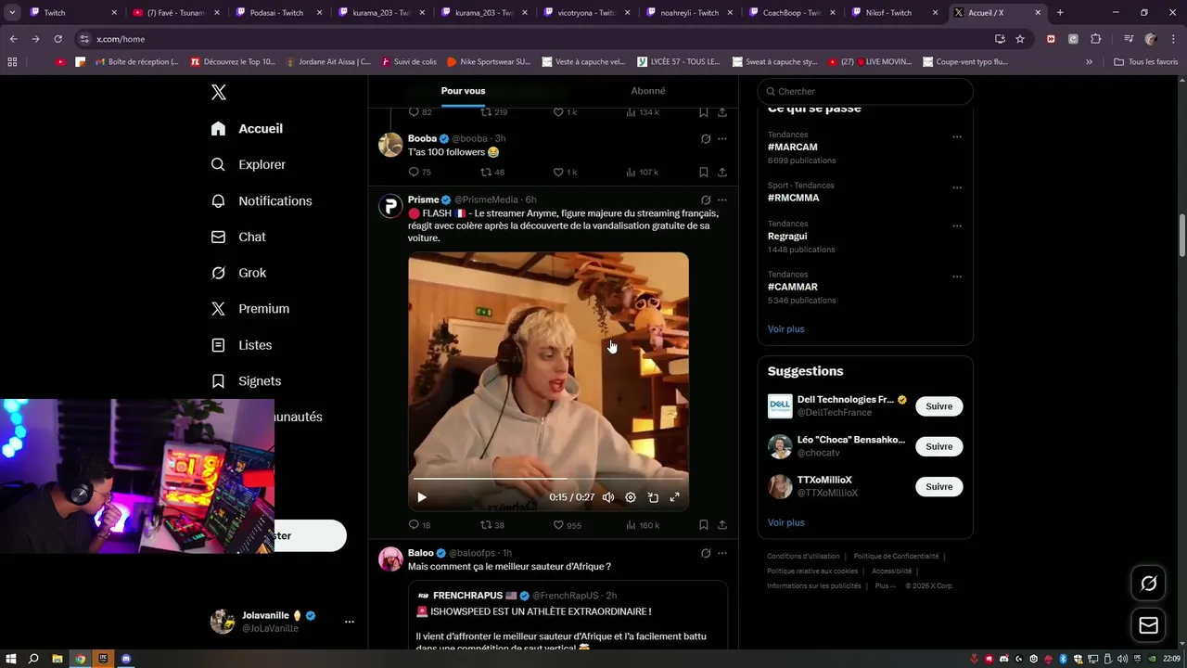Open #RMCMMA trend options menu
Image resolution: width=1187 pixels, height=668 pixels.
point(957,186)
